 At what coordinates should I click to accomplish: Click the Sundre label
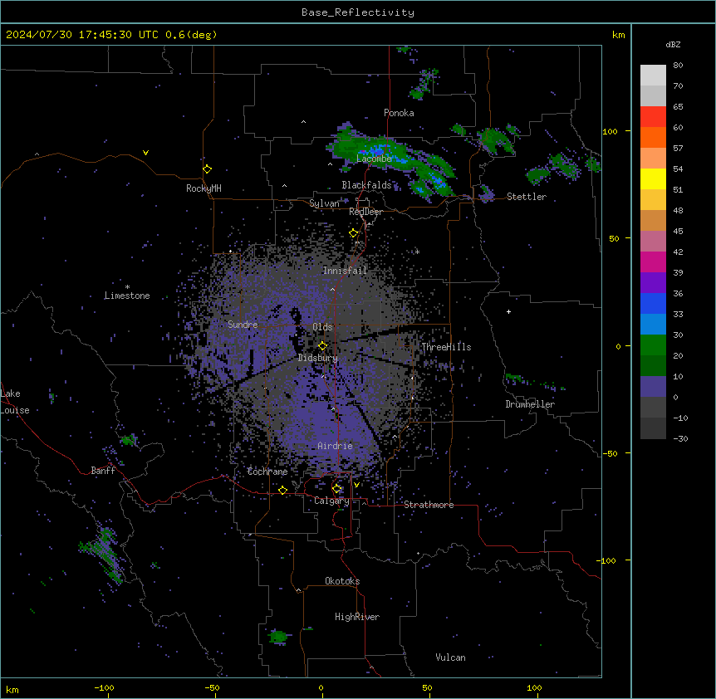pos(243,325)
